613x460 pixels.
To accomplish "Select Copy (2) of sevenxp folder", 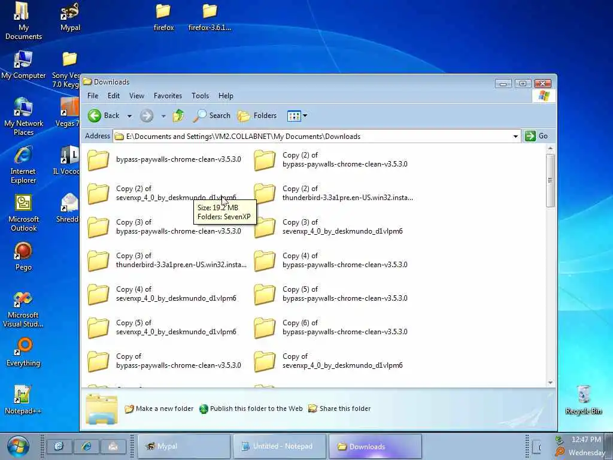I will tap(162, 193).
